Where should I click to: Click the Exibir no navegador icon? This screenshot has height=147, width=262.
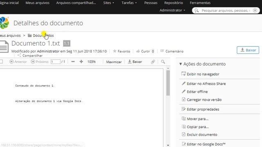(x=183, y=74)
